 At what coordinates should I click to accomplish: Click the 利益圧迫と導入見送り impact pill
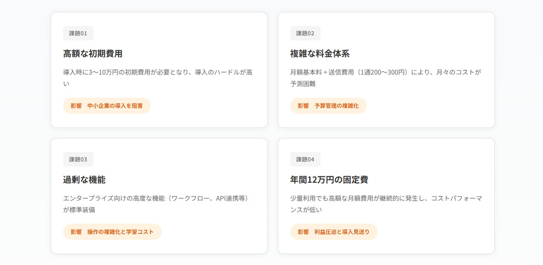click(x=334, y=232)
